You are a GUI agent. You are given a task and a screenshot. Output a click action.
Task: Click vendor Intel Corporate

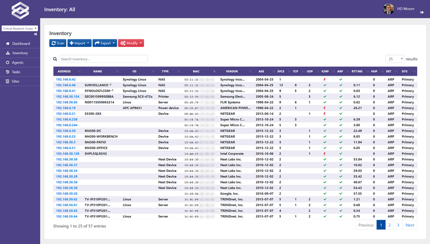232,154
